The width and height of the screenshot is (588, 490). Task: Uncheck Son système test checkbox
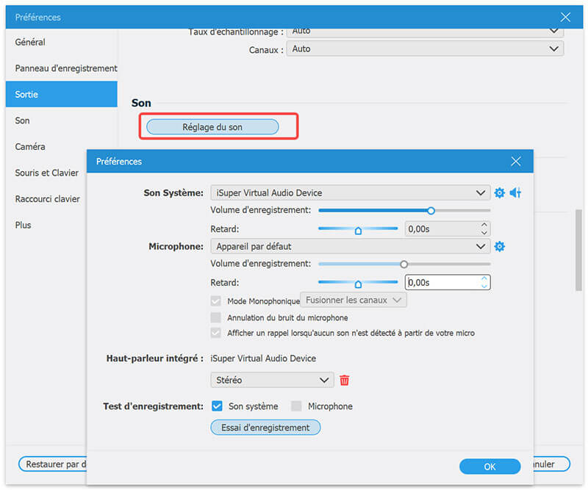click(217, 406)
